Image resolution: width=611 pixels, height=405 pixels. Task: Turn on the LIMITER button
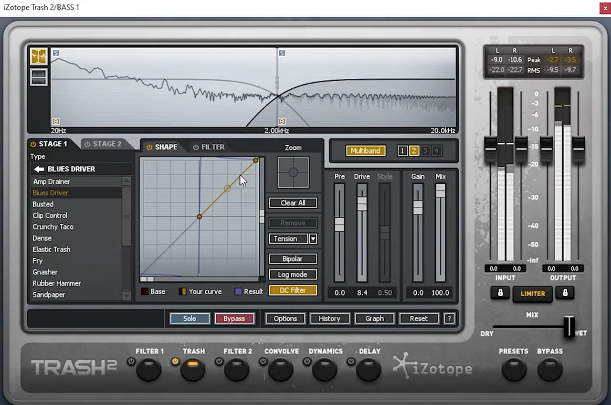click(533, 294)
